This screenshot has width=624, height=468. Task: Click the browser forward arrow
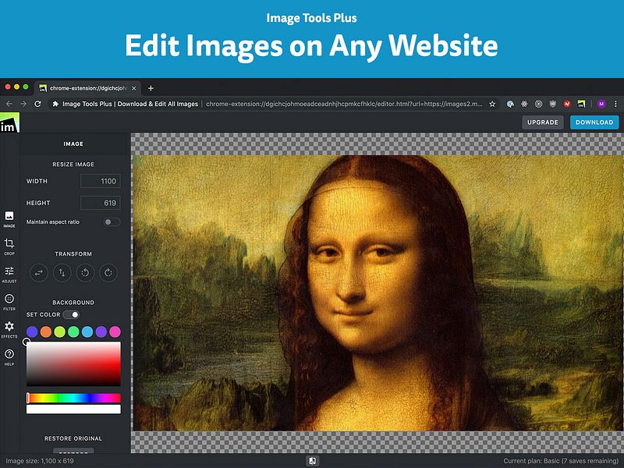[23, 104]
